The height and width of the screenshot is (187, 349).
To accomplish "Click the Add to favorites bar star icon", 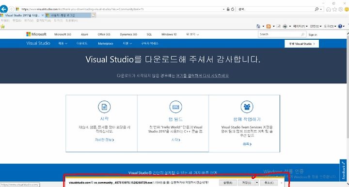I will point(2,26).
